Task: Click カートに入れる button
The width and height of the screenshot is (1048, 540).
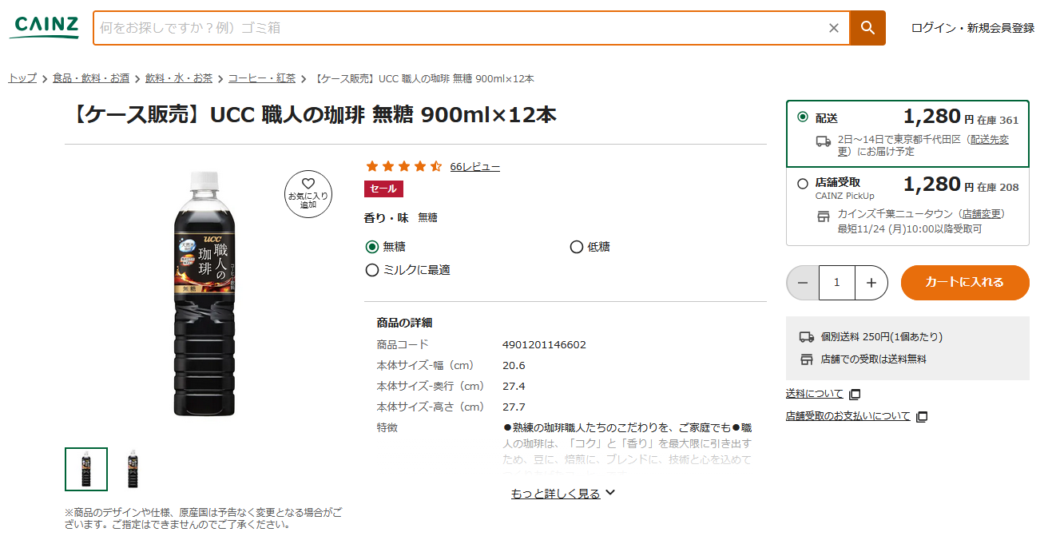Action: tap(964, 283)
